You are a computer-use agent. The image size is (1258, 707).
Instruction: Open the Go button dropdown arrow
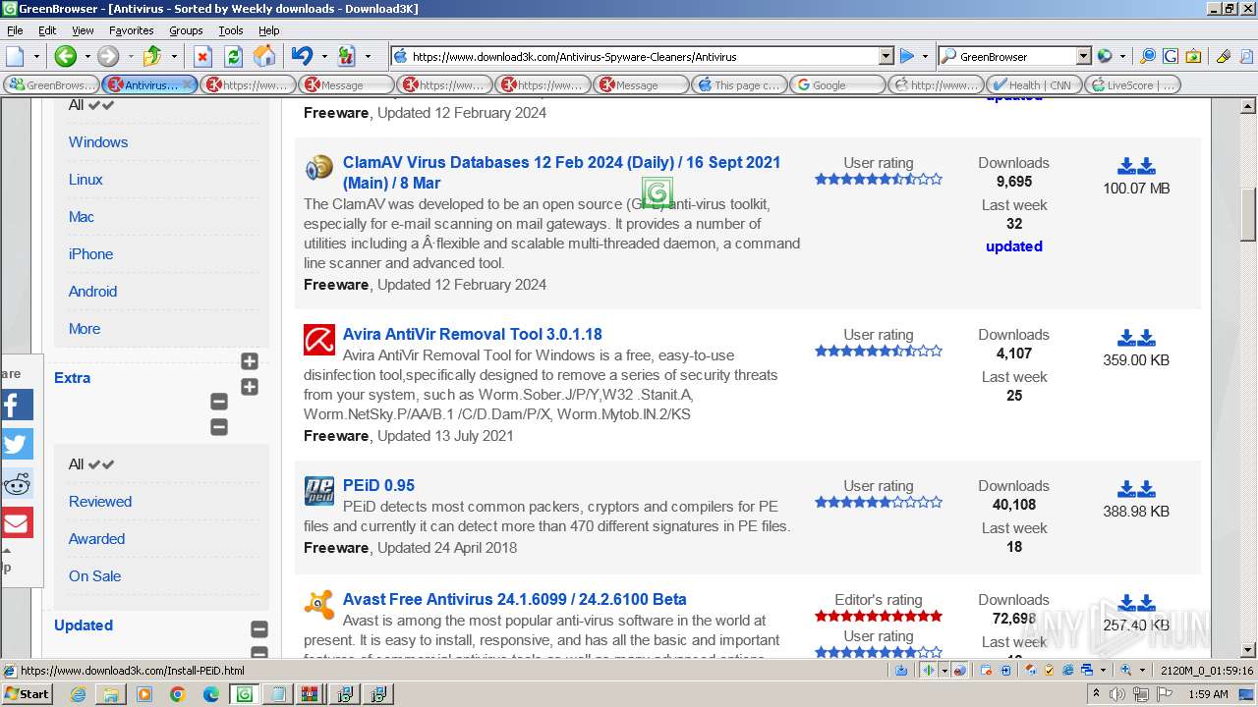tap(925, 56)
